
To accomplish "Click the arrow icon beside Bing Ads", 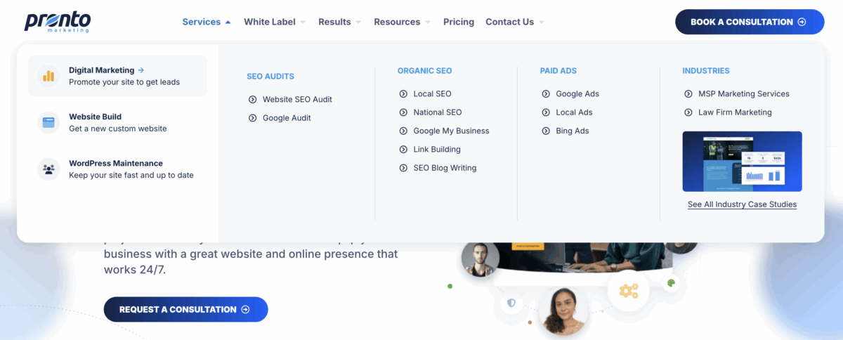I will tap(546, 131).
